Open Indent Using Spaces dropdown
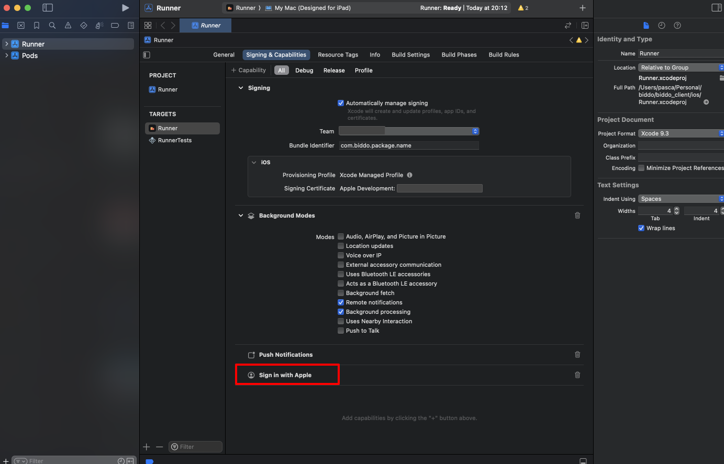The width and height of the screenshot is (724, 464). tap(681, 199)
